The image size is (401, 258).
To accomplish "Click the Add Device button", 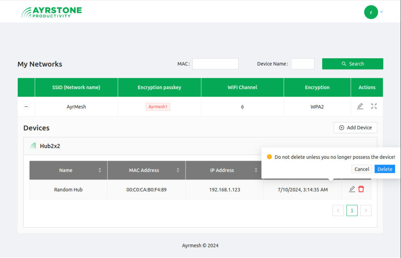I will 355,127.
